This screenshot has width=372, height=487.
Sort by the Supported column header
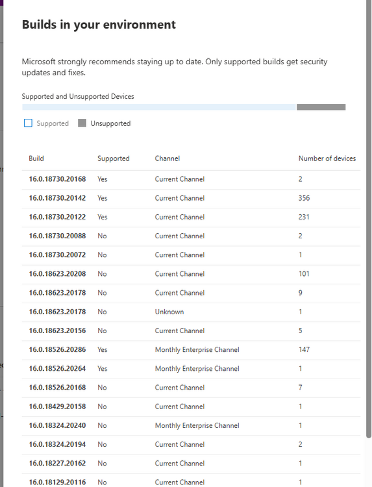[x=114, y=158]
